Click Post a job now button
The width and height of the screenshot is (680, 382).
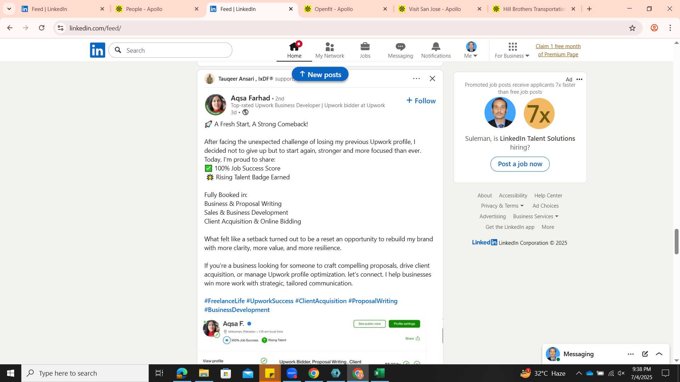(520, 164)
